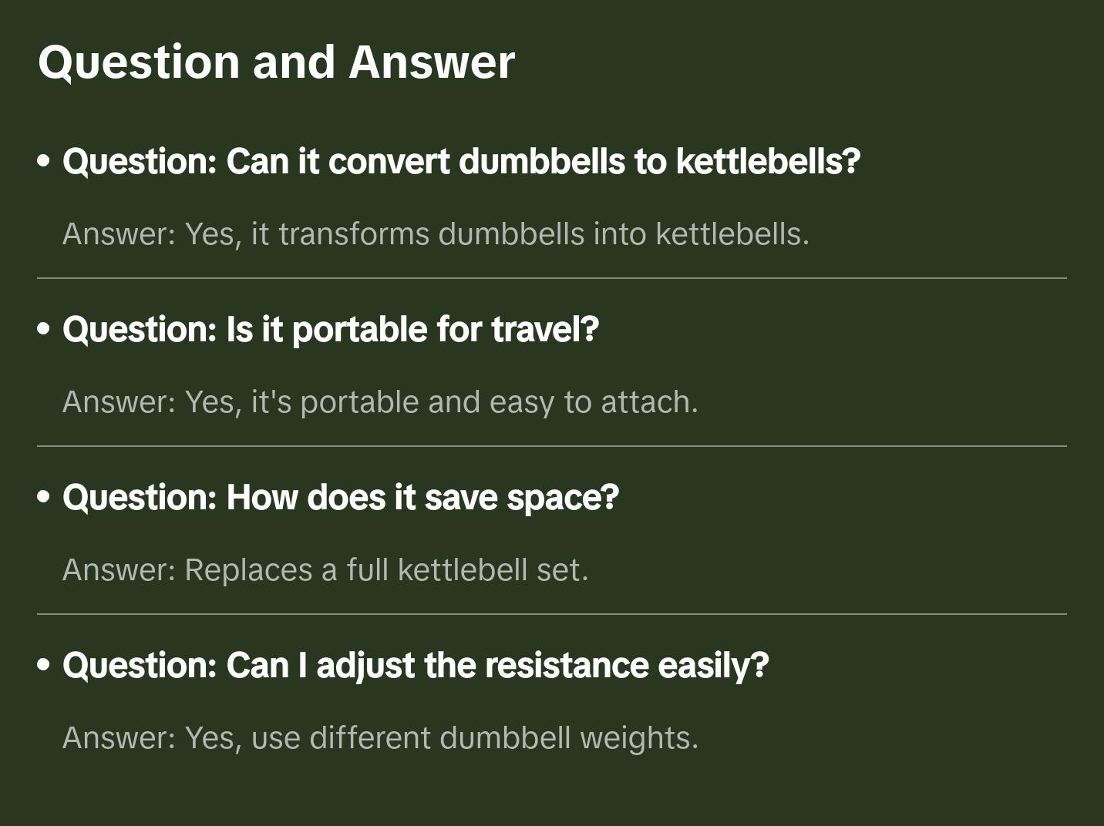Click the bullet beside the kettlebells question

coord(44,161)
